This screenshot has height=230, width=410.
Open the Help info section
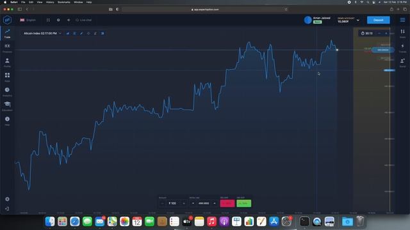tap(7, 121)
